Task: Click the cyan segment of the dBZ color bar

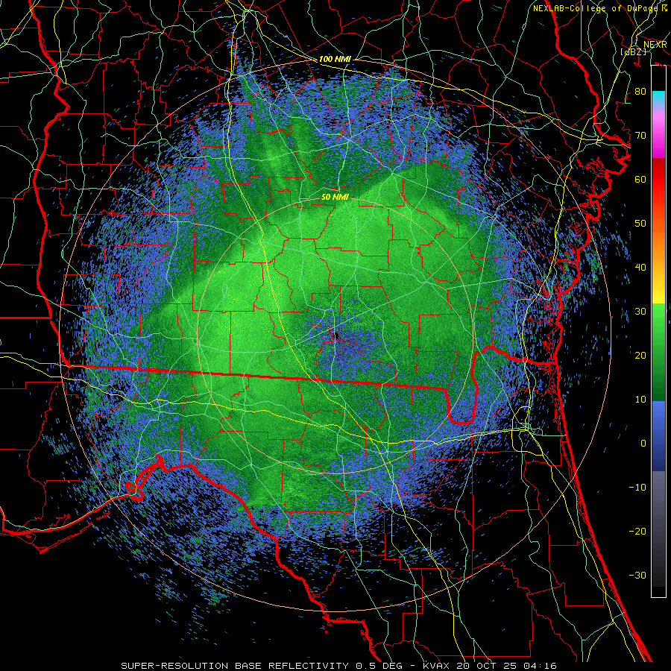Action: [658, 98]
